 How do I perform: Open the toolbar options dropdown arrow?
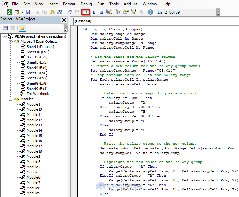[218, 14]
